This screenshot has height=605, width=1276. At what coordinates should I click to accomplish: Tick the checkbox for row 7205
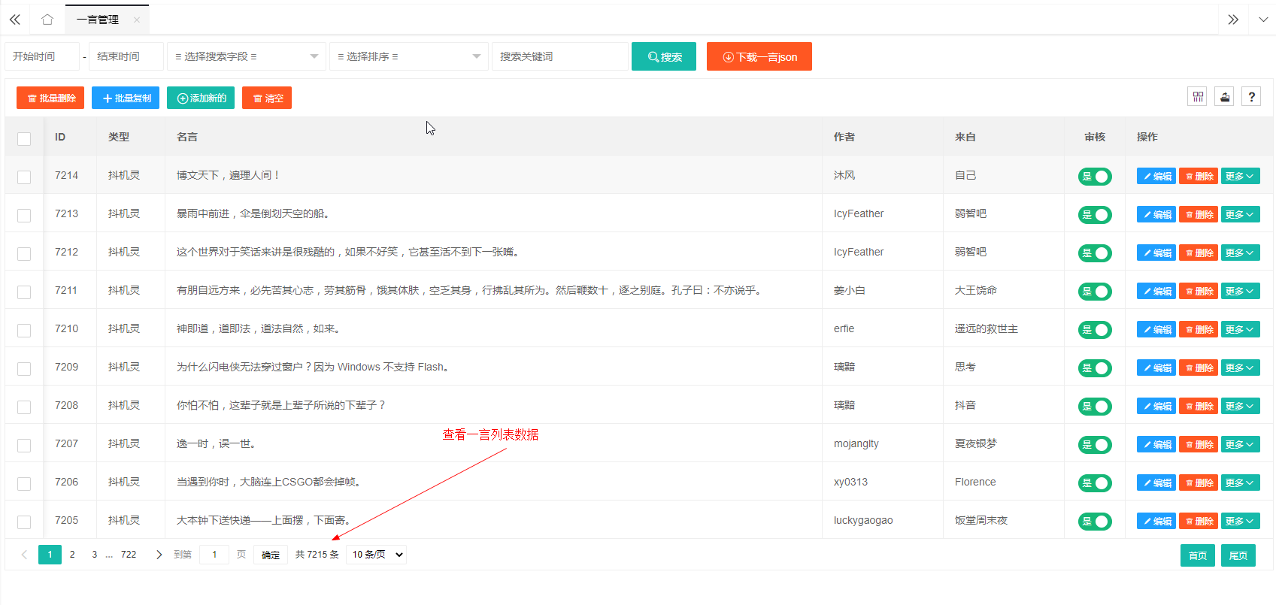[x=24, y=522]
